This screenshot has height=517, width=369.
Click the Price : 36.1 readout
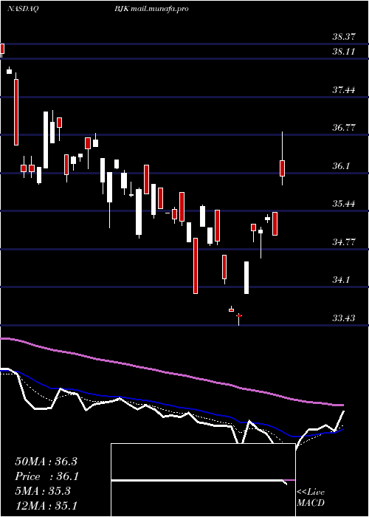(46, 476)
